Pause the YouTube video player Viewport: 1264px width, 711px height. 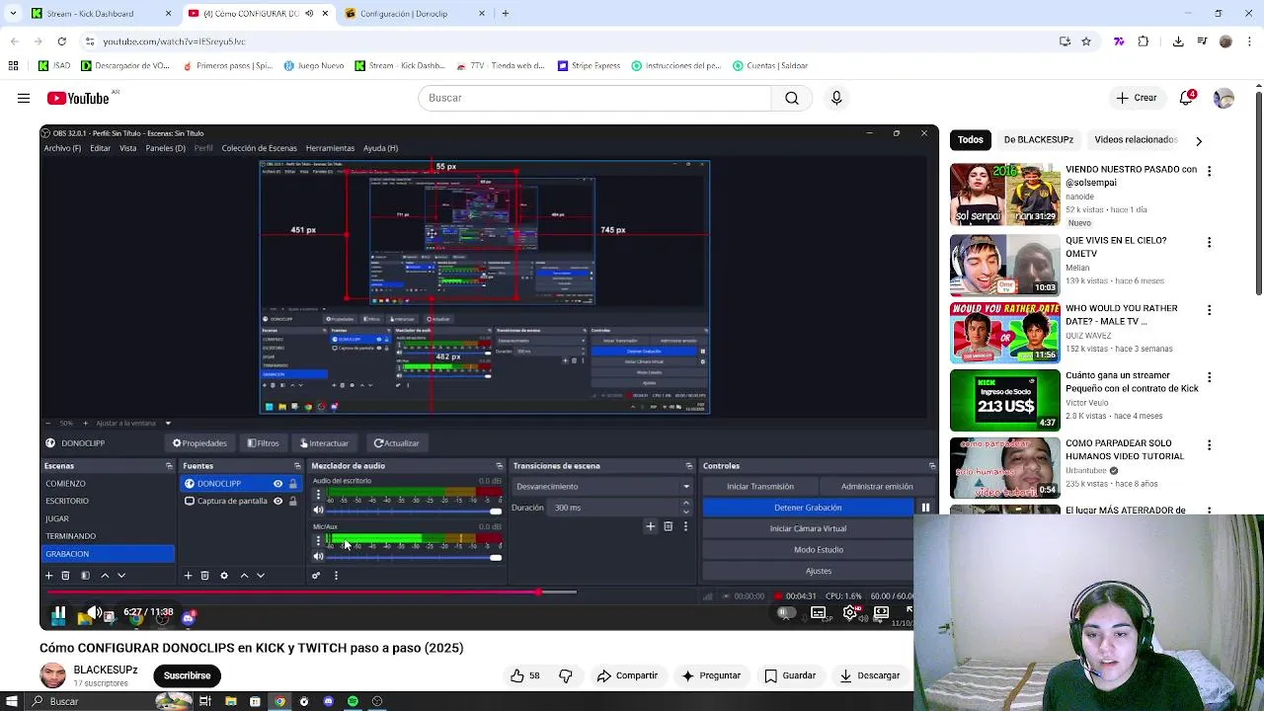click(x=58, y=614)
